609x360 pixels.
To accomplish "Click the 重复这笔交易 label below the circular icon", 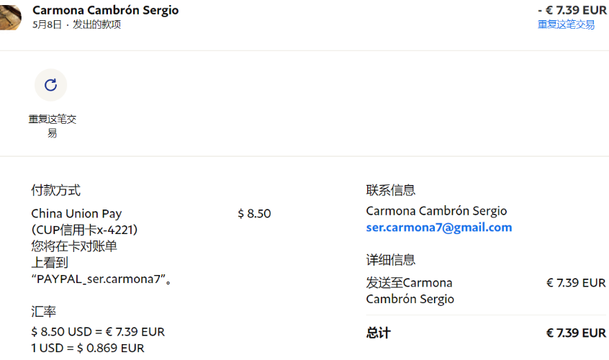I will click(x=52, y=126).
